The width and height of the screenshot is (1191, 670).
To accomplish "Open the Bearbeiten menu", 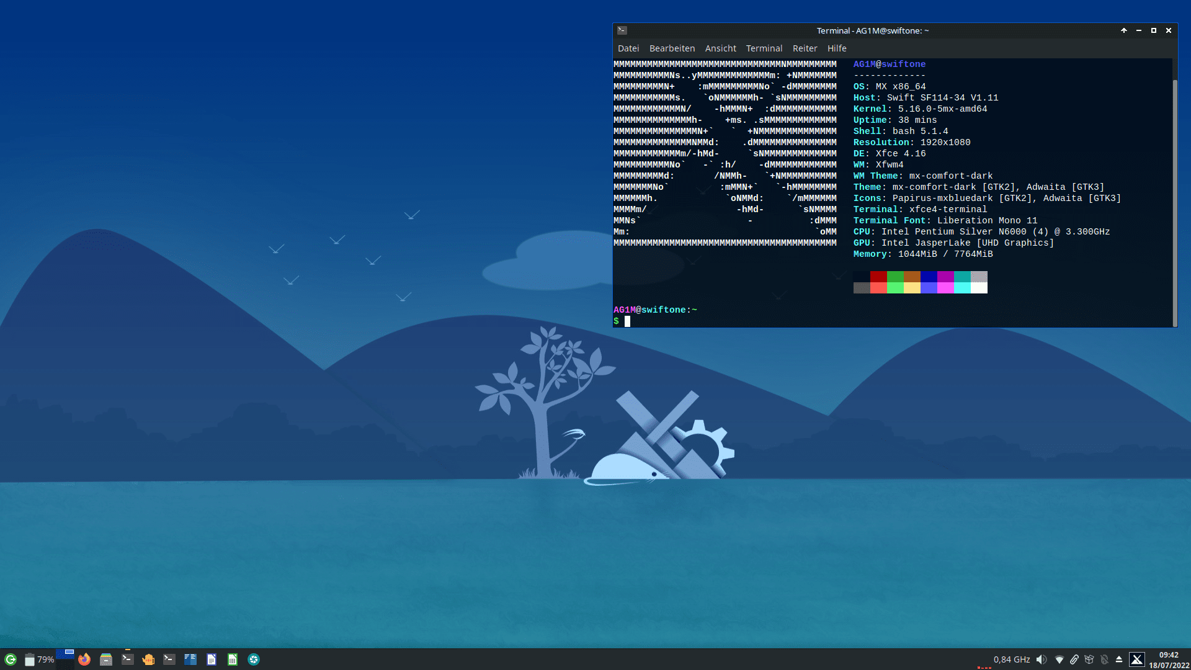I will (672, 48).
